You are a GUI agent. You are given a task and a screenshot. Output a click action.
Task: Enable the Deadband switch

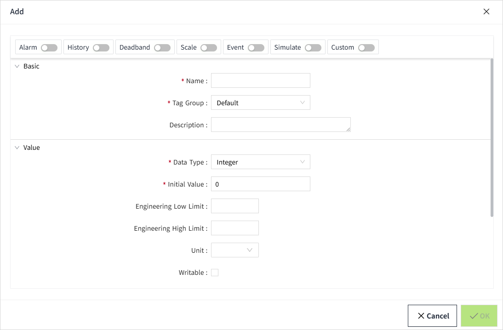162,48
